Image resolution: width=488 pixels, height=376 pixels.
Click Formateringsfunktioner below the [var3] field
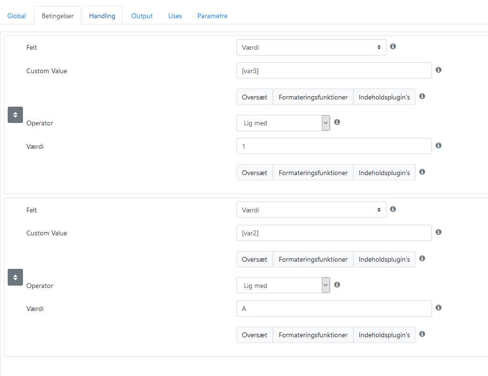pos(313,97)
